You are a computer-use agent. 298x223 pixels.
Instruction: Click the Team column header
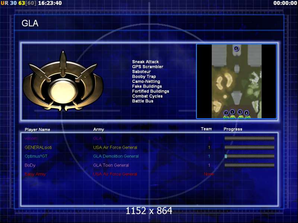206,129
